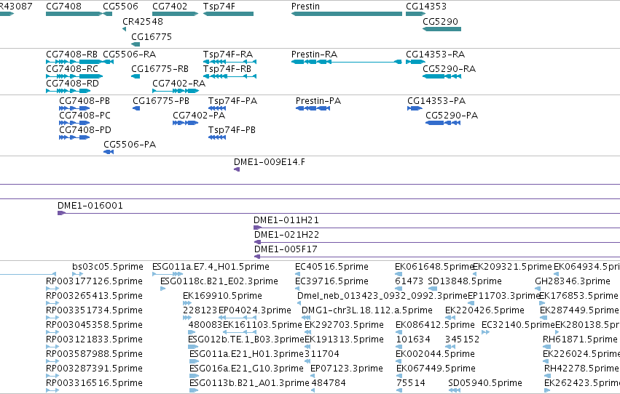
Task: Select the EK067449.5prime EST glyph
Action: [399, 377]
